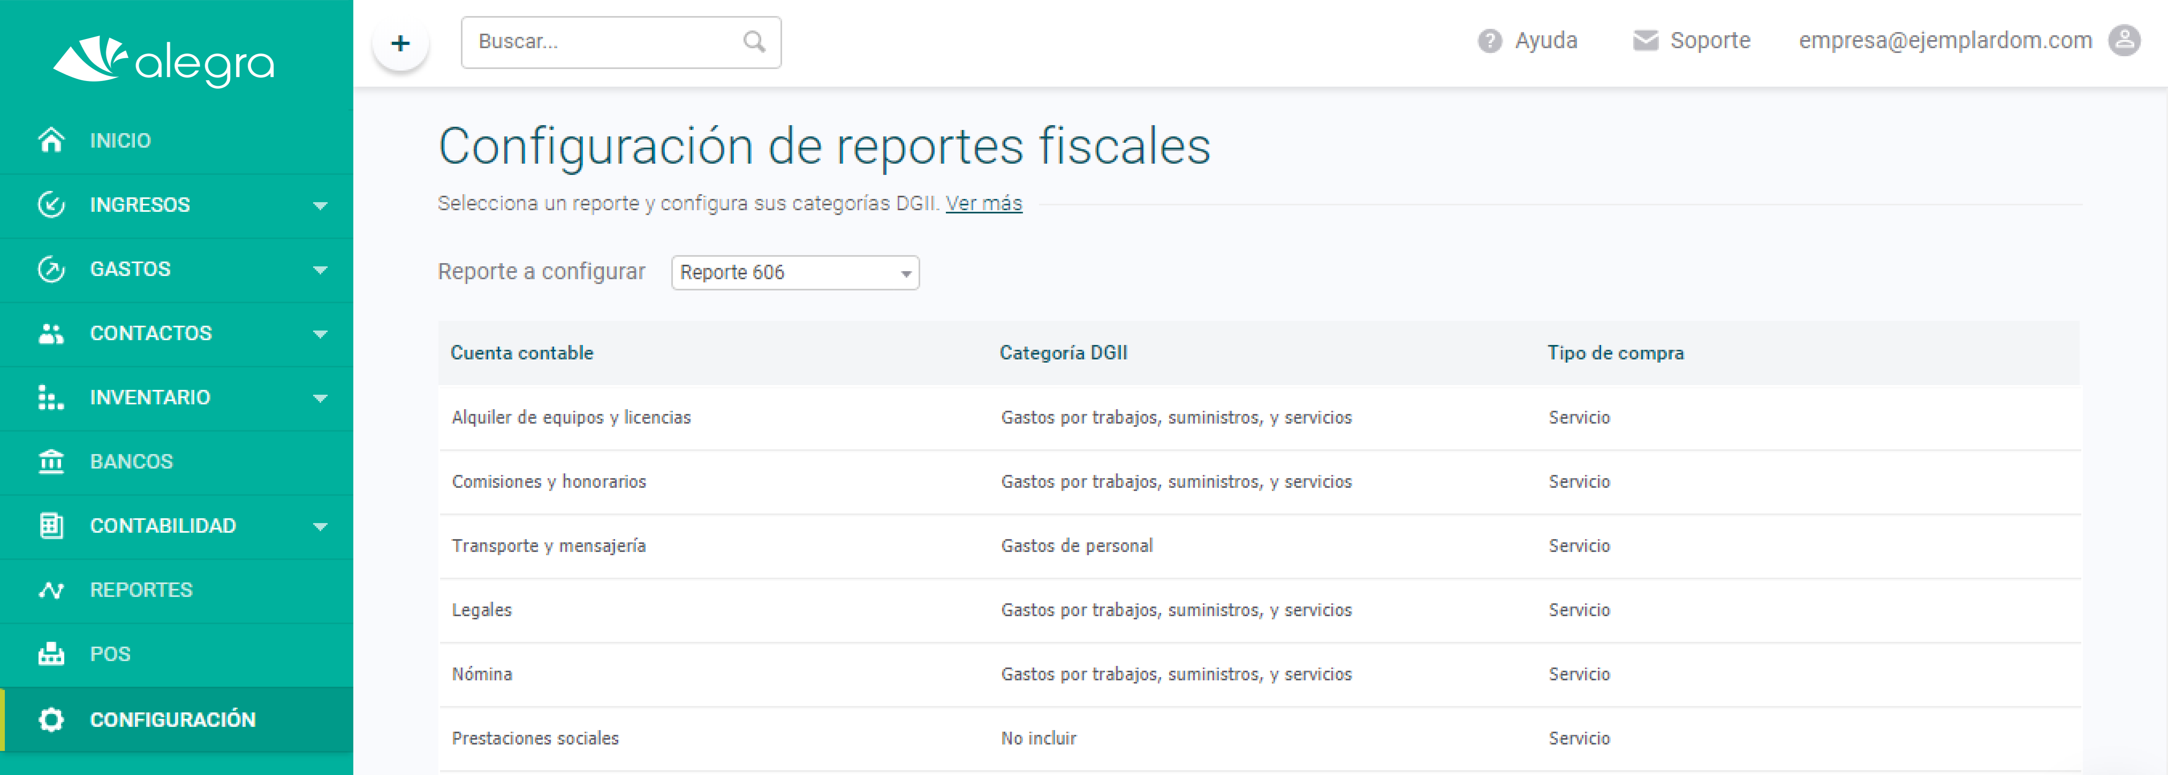Open the Reportes menu item
This screenshot has height=775, width=2168.
coord(177,590)
